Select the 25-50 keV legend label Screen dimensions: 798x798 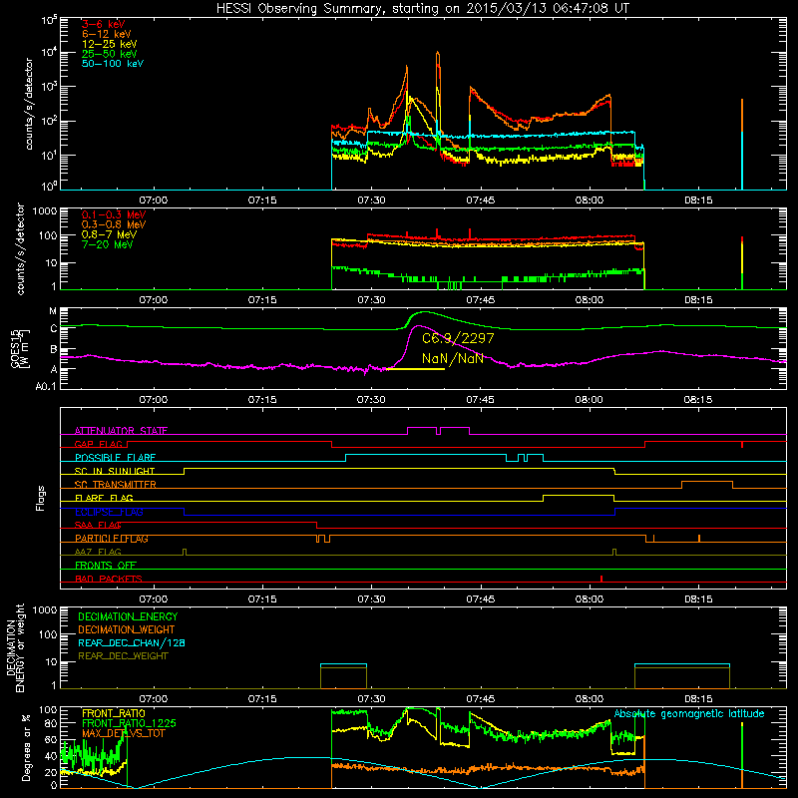tap(110, 54)
